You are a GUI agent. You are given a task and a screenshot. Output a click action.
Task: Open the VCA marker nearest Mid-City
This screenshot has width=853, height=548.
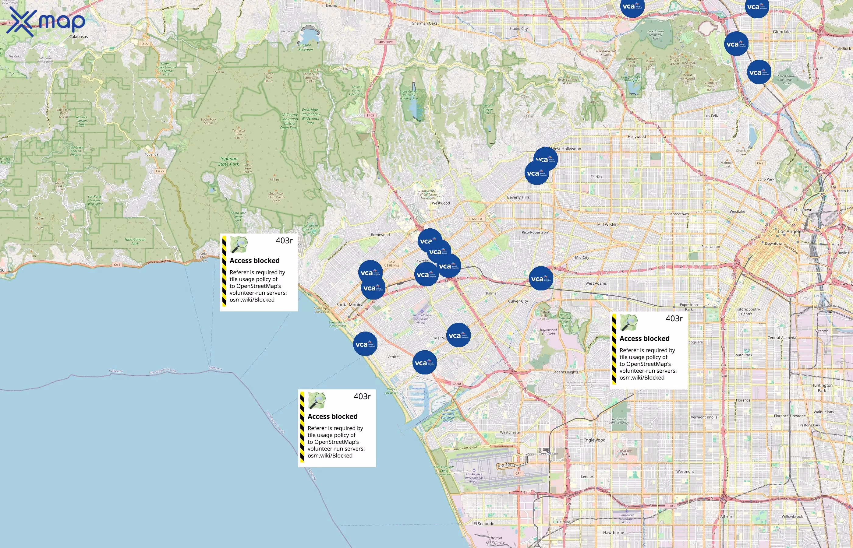pyautogui.click(x=541, y=279)
